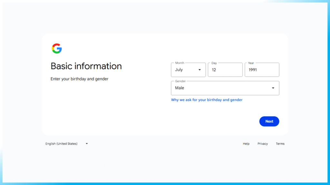Click the Month floating label
The height and width of the screenshot is (185, 330).
coord(180,63)
